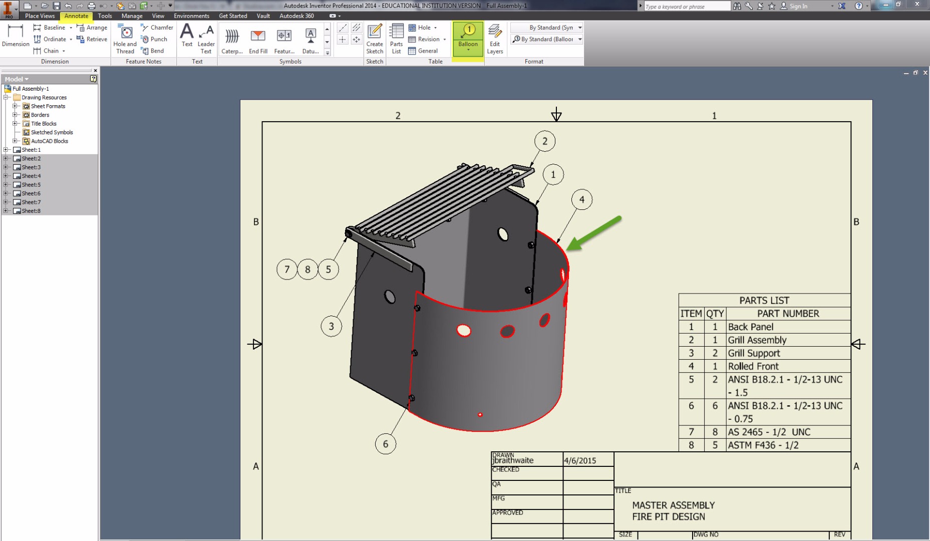
Task: Open the Hole table dropdown arrow
Action: (435, 28)
